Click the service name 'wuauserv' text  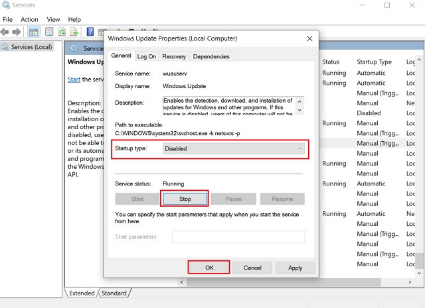tap(175, 74)
